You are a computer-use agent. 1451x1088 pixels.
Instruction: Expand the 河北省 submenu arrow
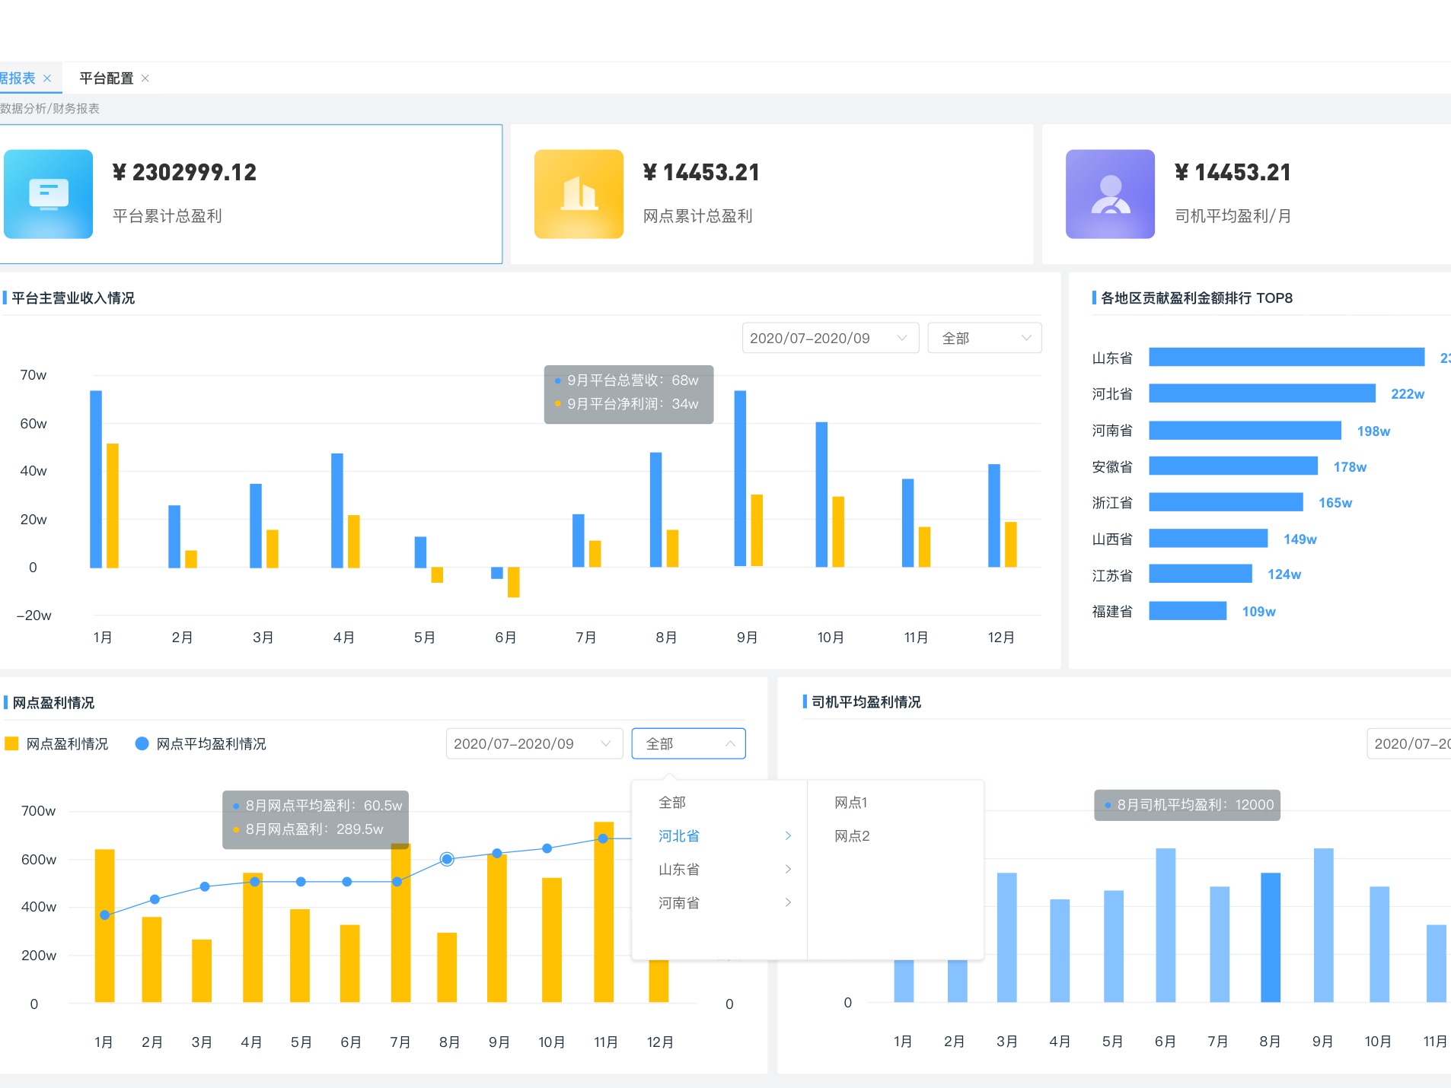(x=788, y=835)
